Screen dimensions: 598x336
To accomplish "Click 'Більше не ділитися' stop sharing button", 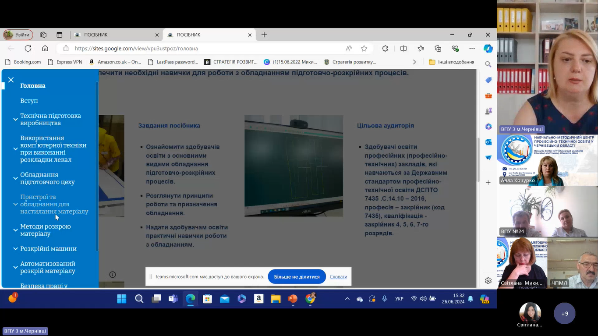I will point(297,277).
